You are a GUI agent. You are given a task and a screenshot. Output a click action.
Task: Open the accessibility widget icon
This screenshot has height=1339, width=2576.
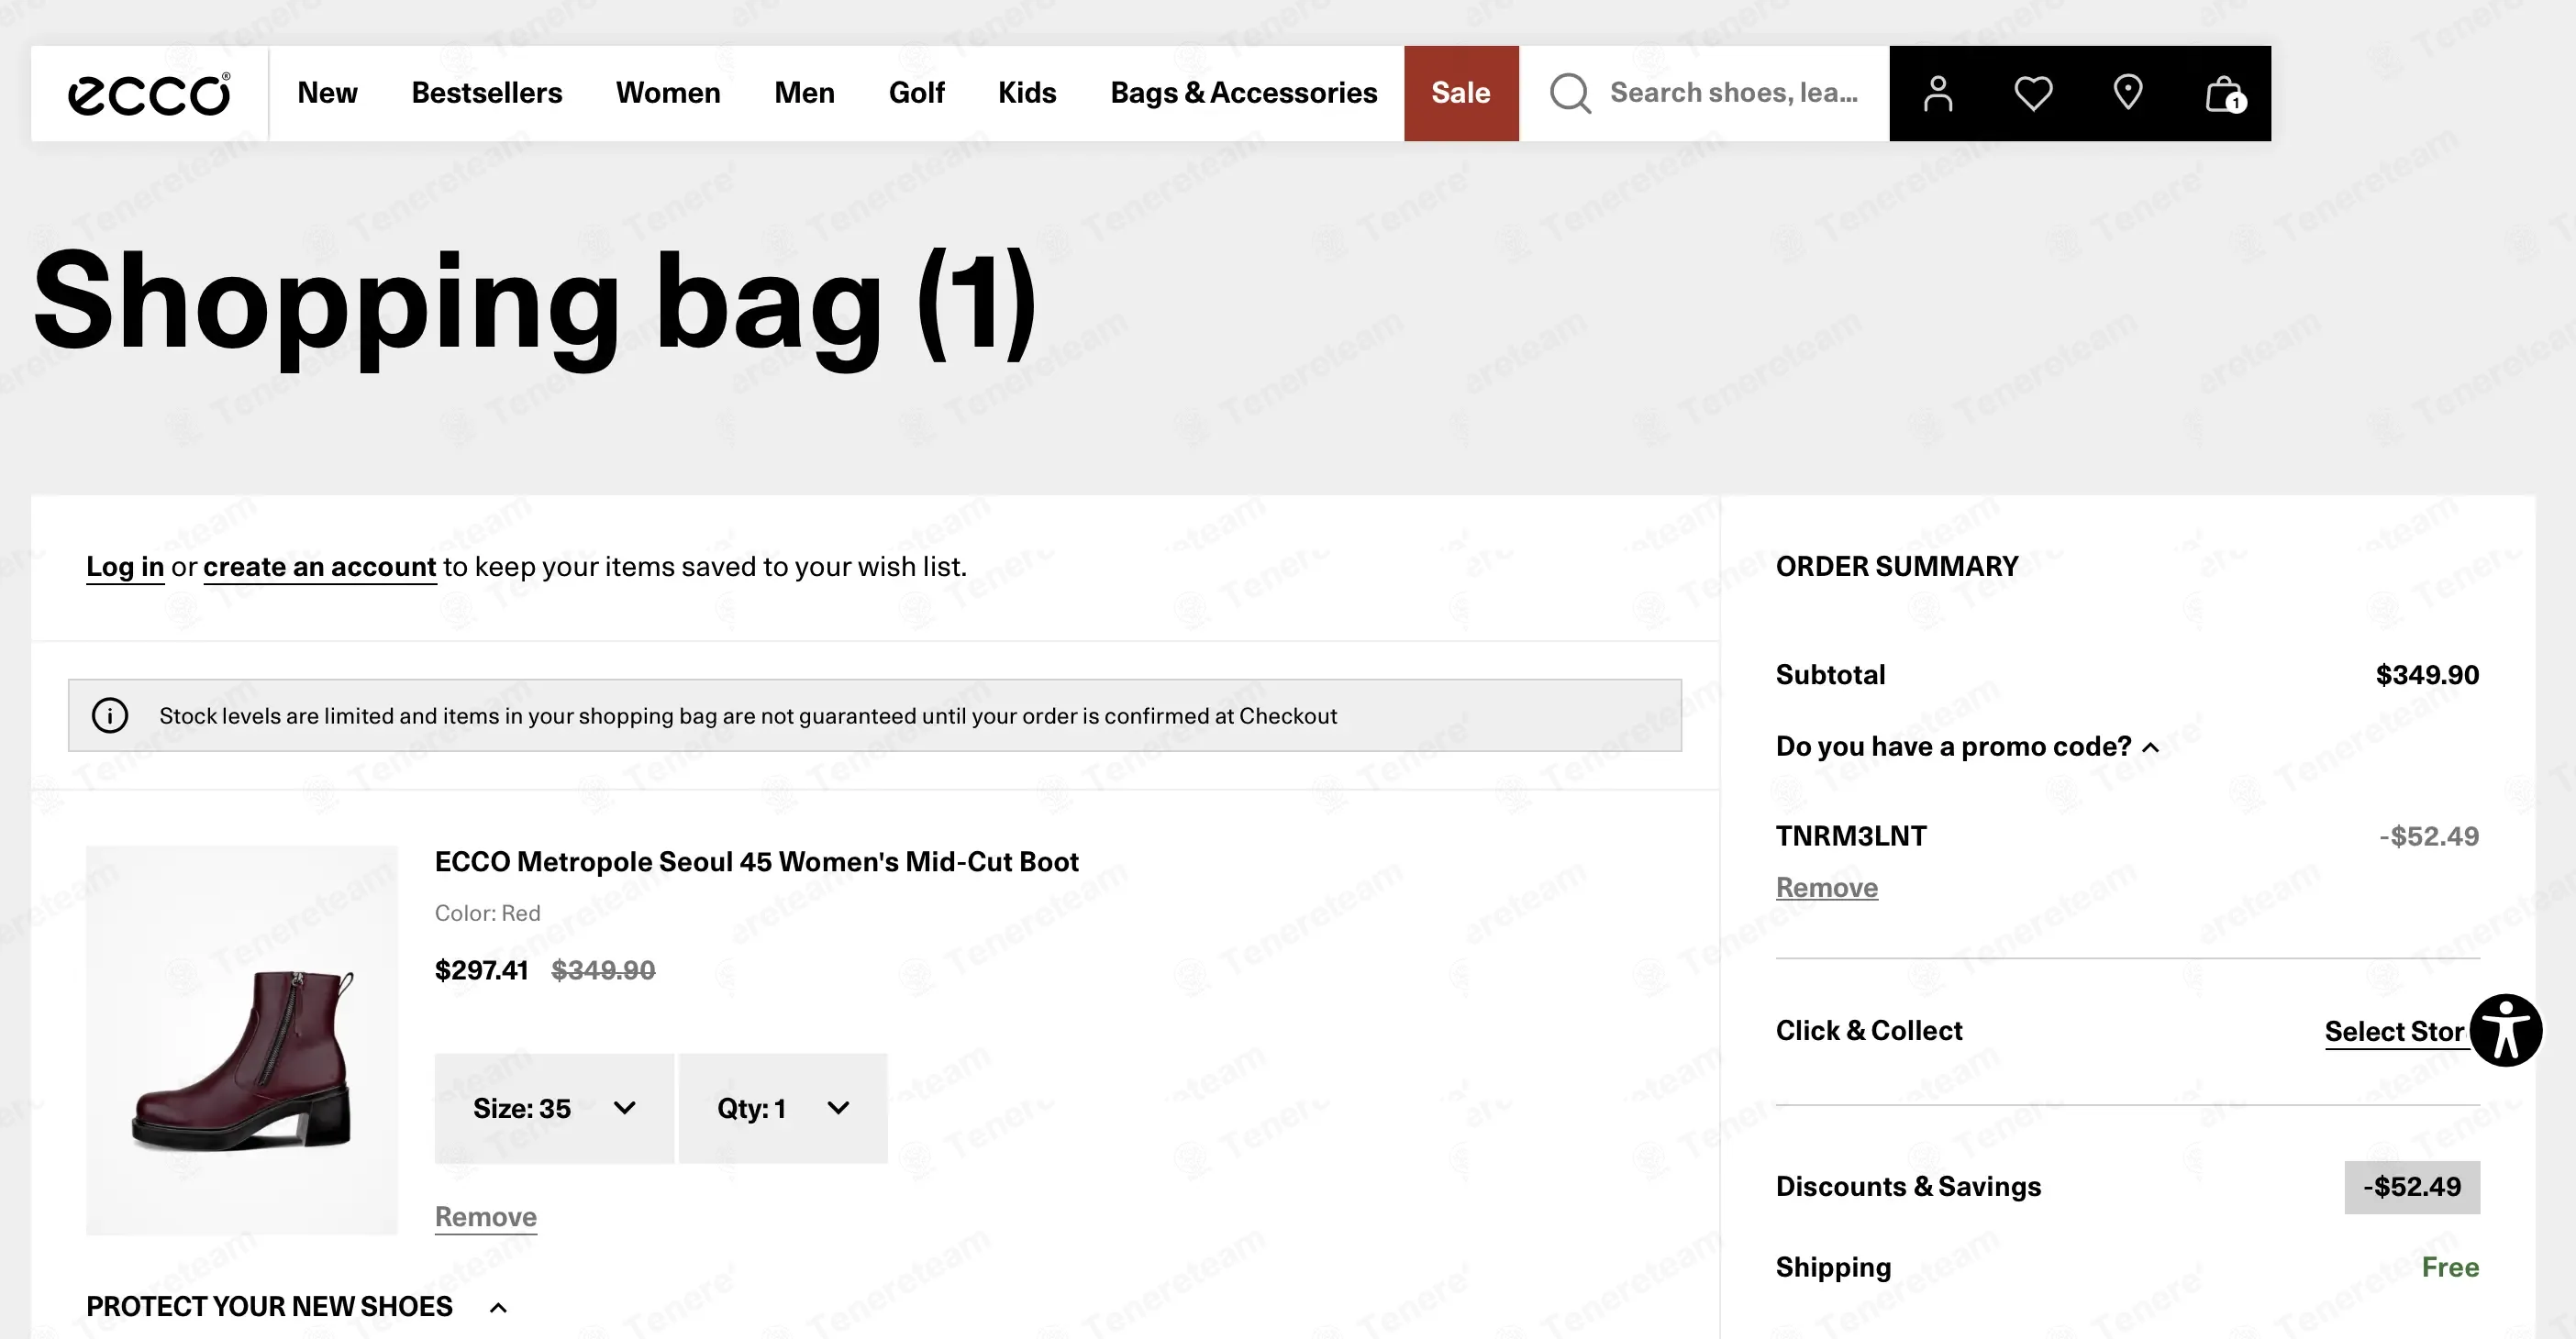[2505, 1030]
